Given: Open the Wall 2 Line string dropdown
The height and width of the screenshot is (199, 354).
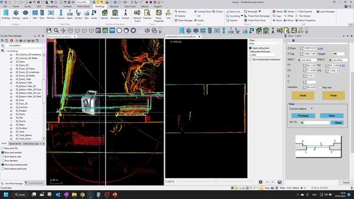Looking at the screenshot, I should 340,60.
